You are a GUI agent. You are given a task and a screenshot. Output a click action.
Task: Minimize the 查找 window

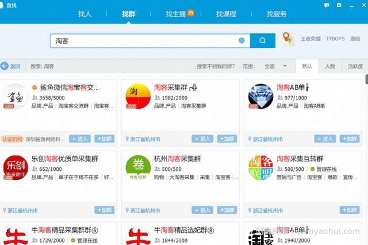tap(351, 6)
